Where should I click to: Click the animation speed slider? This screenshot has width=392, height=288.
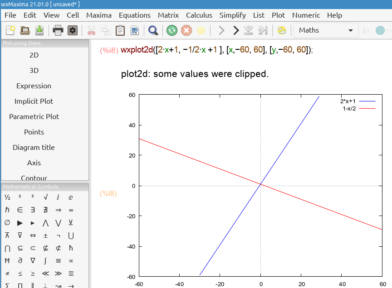(x=383, y=30)
